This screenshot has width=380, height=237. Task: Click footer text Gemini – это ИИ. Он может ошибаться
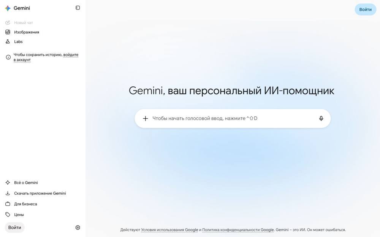coord(311,230)
